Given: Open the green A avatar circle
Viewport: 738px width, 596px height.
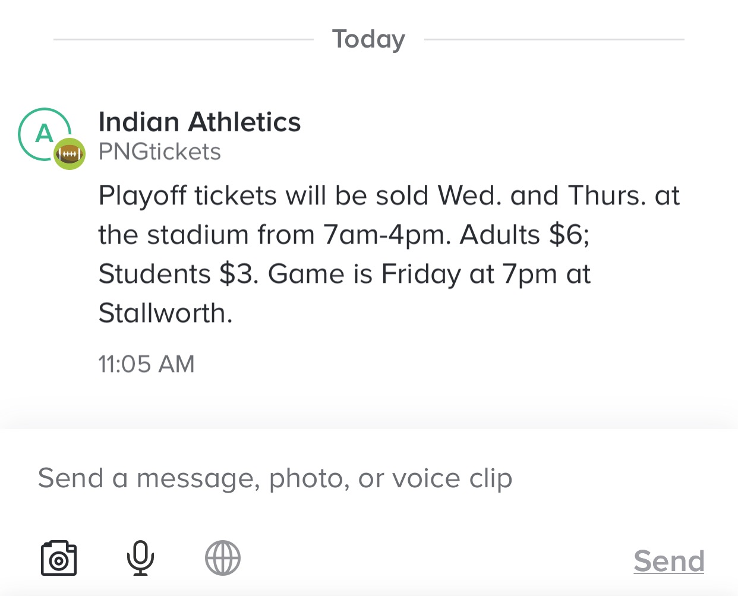Looking at the screenshot, I should pyautogui.click(x=45, y=134).
